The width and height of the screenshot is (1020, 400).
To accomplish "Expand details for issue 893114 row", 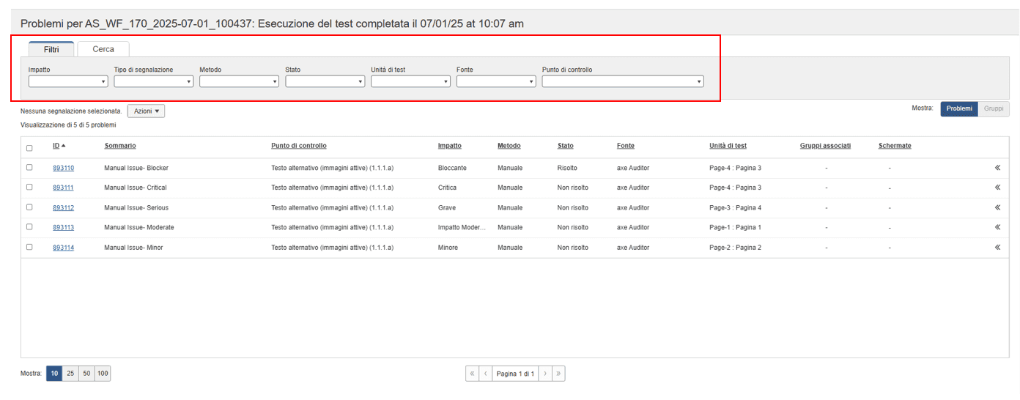I will (997, 248).
